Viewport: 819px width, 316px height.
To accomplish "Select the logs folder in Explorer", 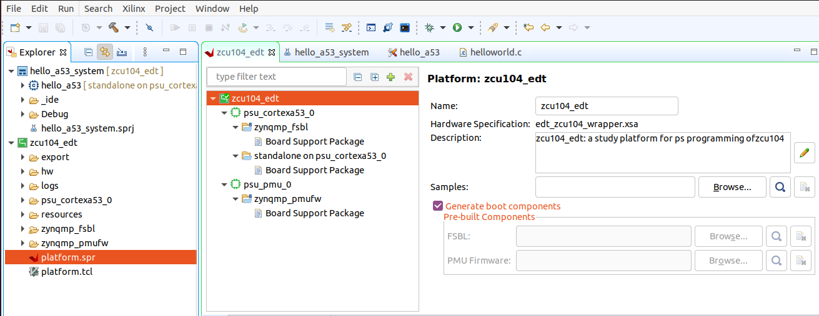I will coord(49,186).
